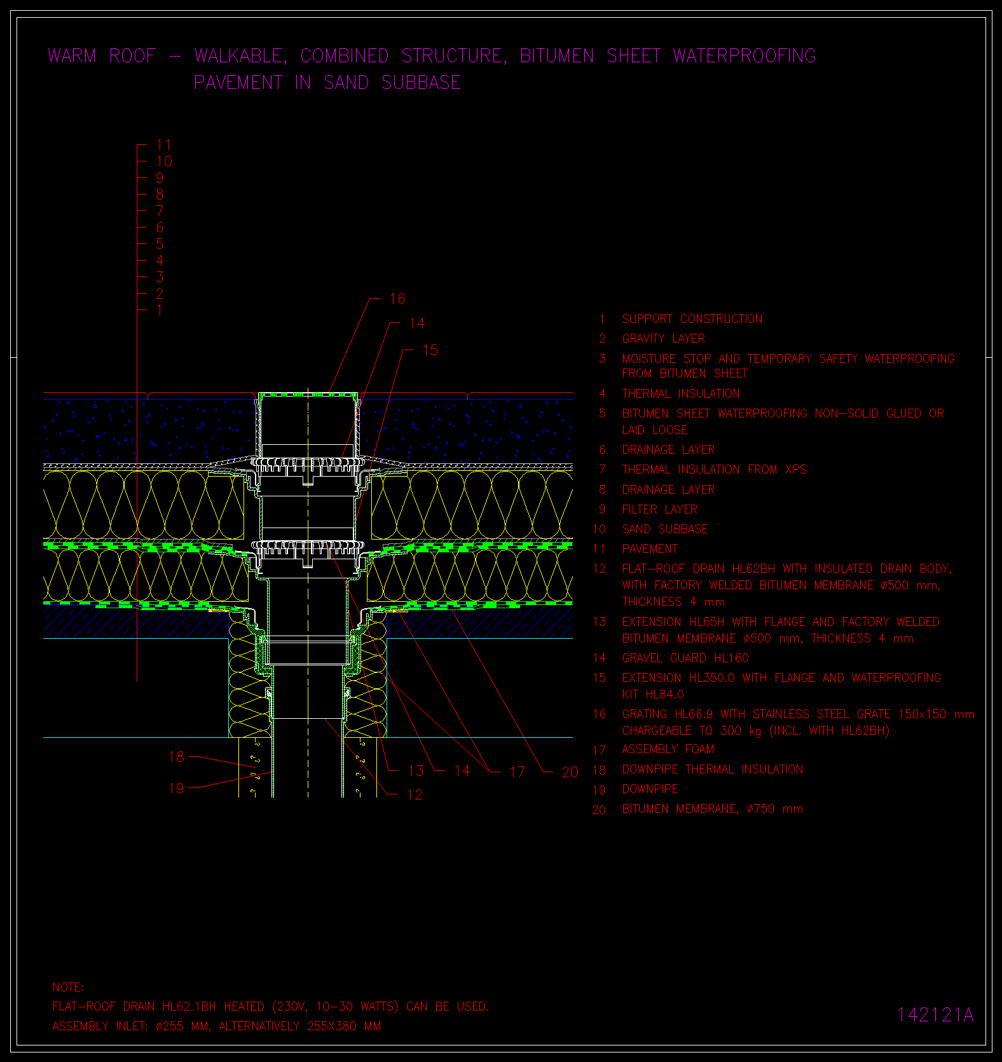Image resolution: width=1002 pixels, height=1062 pixels.
Task: Select the legend word 'PAVEMENT'
Action: 649,549
